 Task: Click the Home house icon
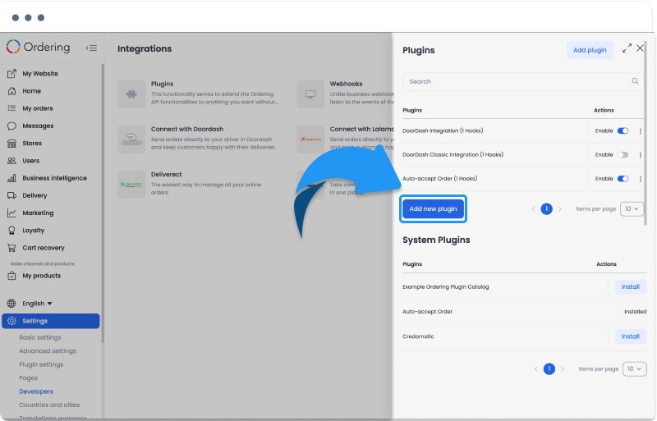[11, 91]
